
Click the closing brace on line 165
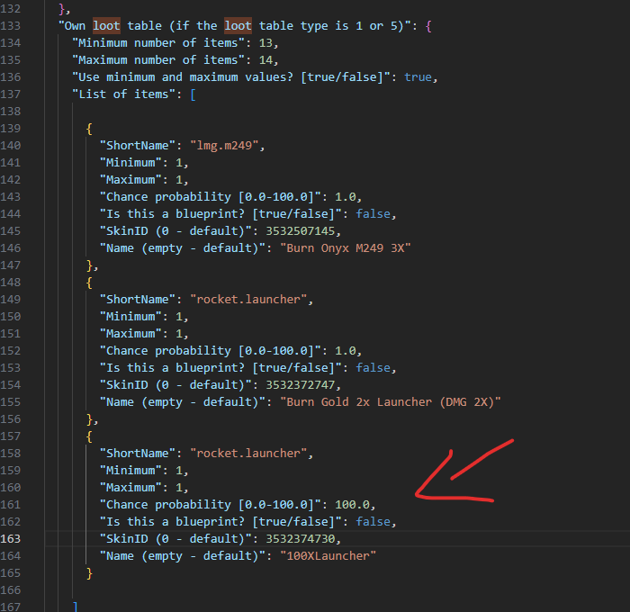(89, 573)
